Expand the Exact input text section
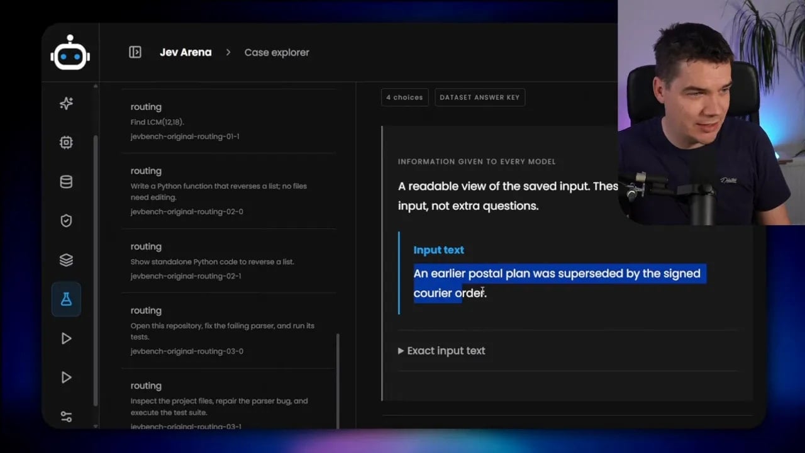 pos(441,350)
